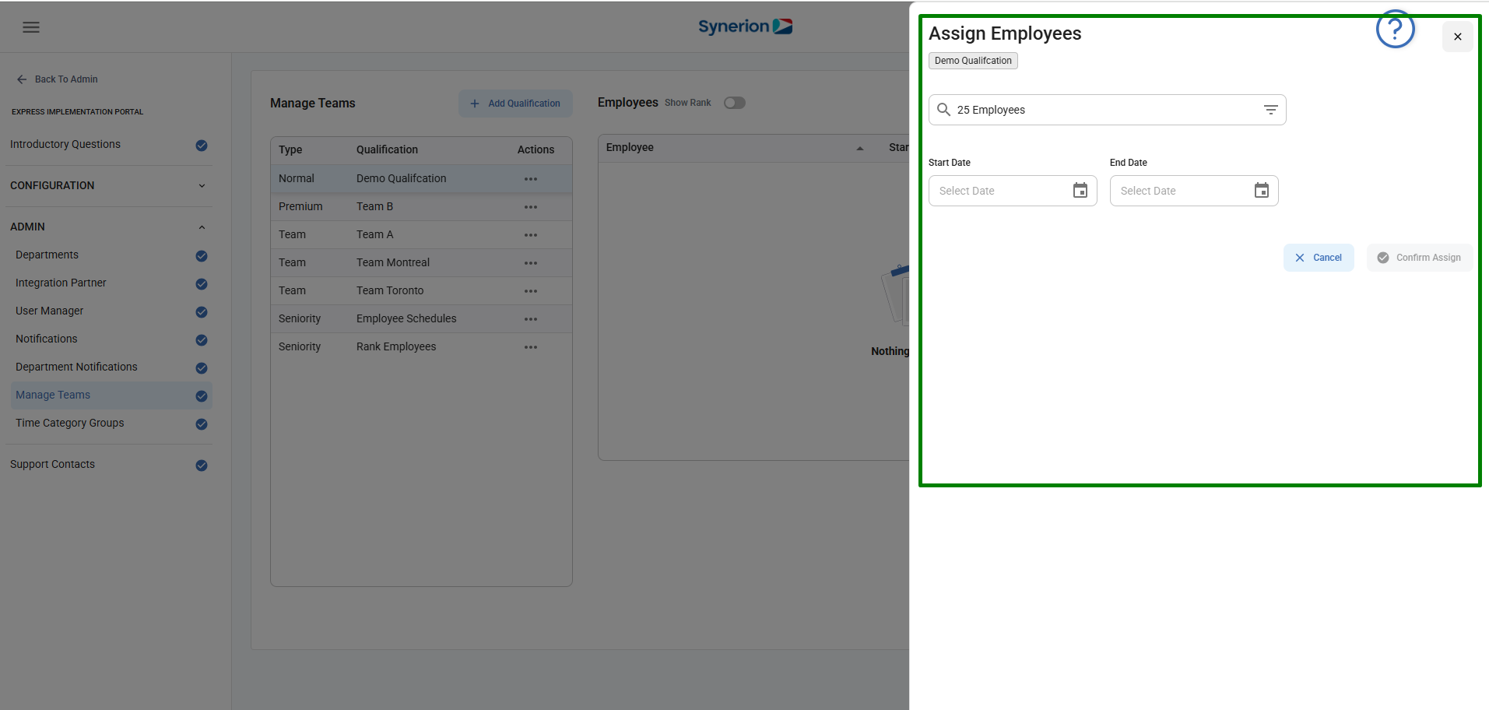Sort by the Employee column arrow

[x=860, y=148]
